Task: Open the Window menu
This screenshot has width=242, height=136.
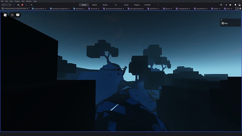Action: [29, 1]
